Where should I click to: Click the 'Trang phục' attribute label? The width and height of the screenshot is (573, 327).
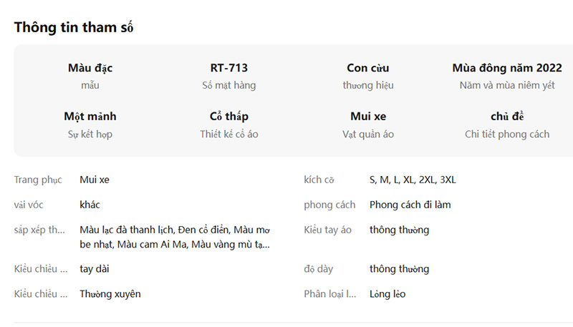[x=38, y=180]
